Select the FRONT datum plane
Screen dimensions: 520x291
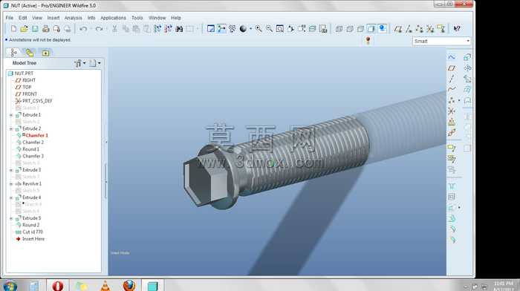(30, 94)
